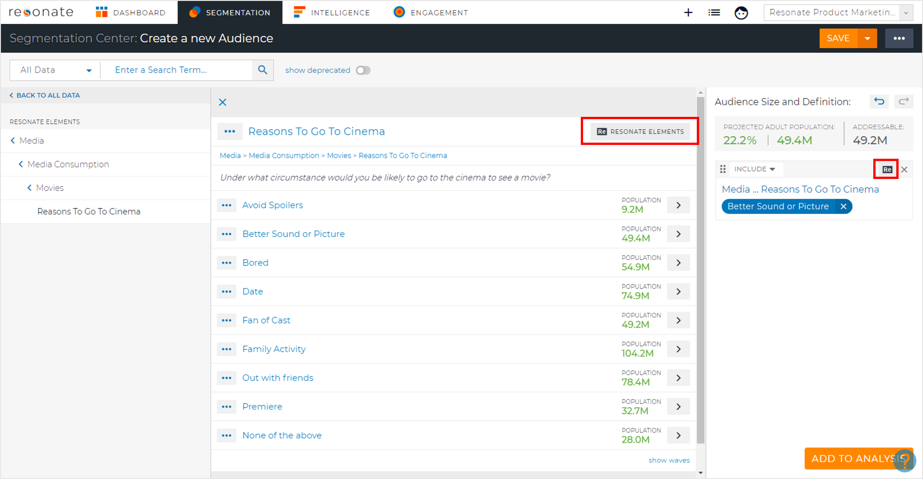923x479 pixels.
Task: Remove the Better Sound or Picture chip
Action: tap(843, 207)
